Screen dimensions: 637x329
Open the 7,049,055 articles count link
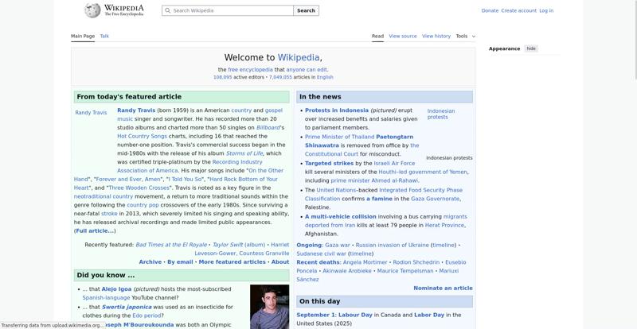pyautogui.click(x=280, y=77)
